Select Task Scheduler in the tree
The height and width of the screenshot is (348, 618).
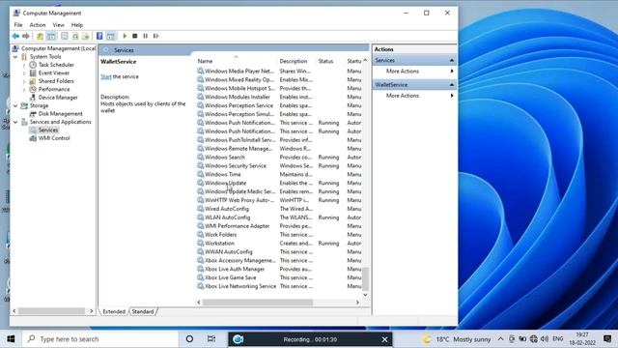coord(56,65)
